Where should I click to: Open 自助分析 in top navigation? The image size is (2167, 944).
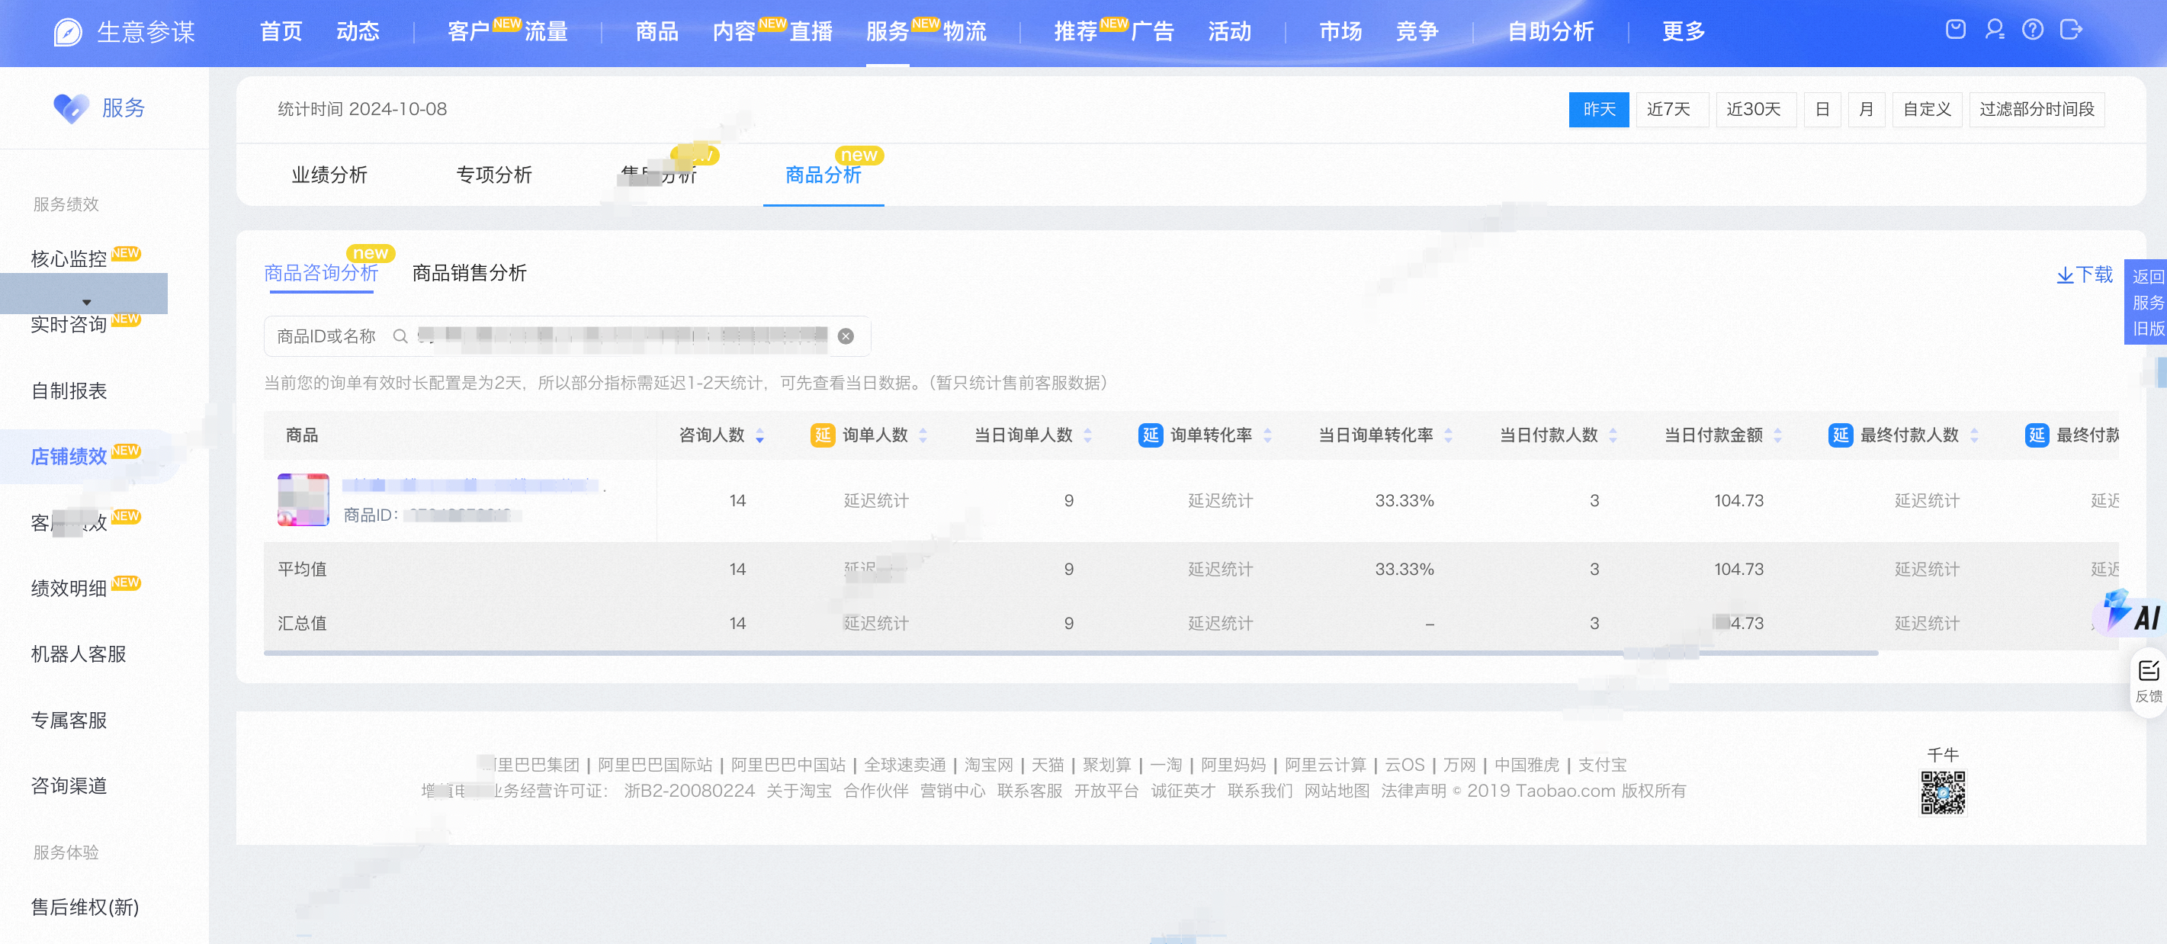(x=1550, y=31)
